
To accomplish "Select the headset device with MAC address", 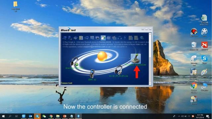I will click(x=119, y=70).
